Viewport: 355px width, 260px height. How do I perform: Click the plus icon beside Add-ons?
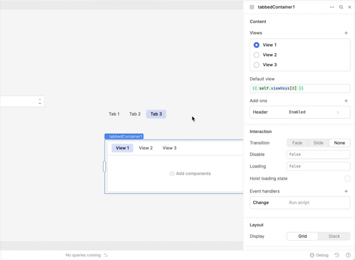click(x=346, y=101)
